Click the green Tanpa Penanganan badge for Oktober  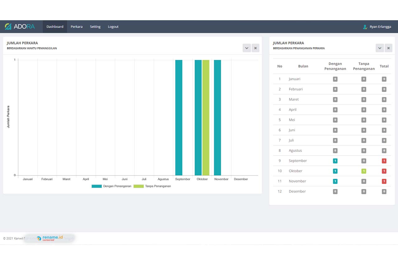(x=363, y=171)
